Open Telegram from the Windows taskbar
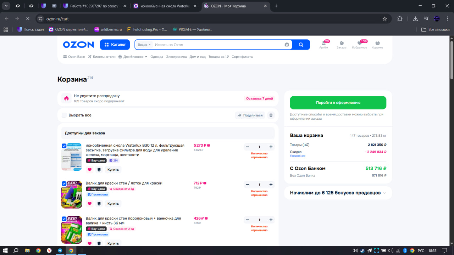 pos(60,250)
